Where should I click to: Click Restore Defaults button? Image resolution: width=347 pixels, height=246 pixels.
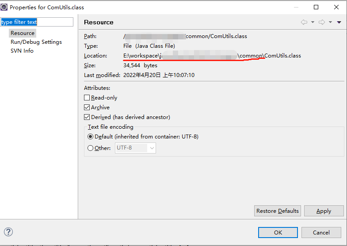(278, 211)
